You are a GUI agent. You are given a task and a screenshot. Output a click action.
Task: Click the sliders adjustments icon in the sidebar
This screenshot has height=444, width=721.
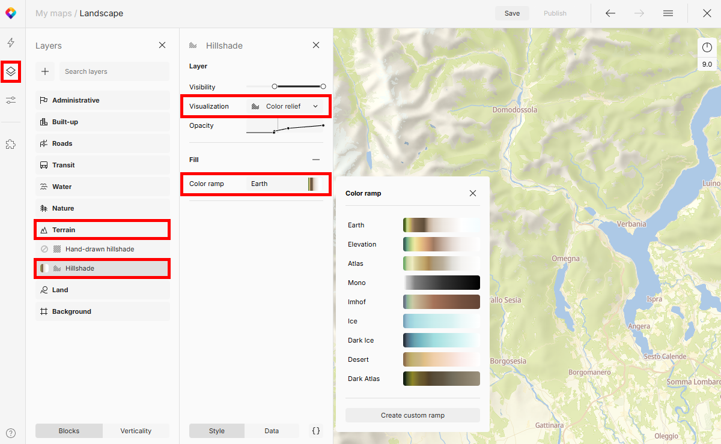coord(11,100)
